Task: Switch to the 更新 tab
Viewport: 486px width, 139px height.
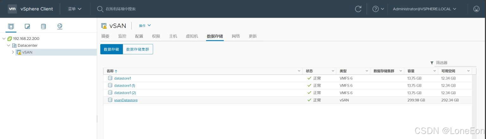Action: [253, 36]
